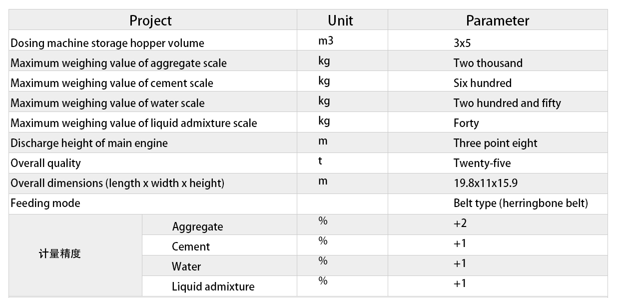The image size is (629, 298).
Task: Select Maximum weighing value of water scale
Action: (x=107, y=103)
